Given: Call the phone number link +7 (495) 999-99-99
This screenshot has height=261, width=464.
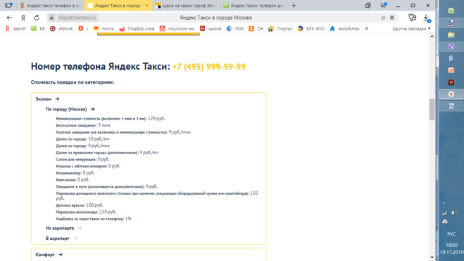Looking at the screenshot, I should 209,67.
